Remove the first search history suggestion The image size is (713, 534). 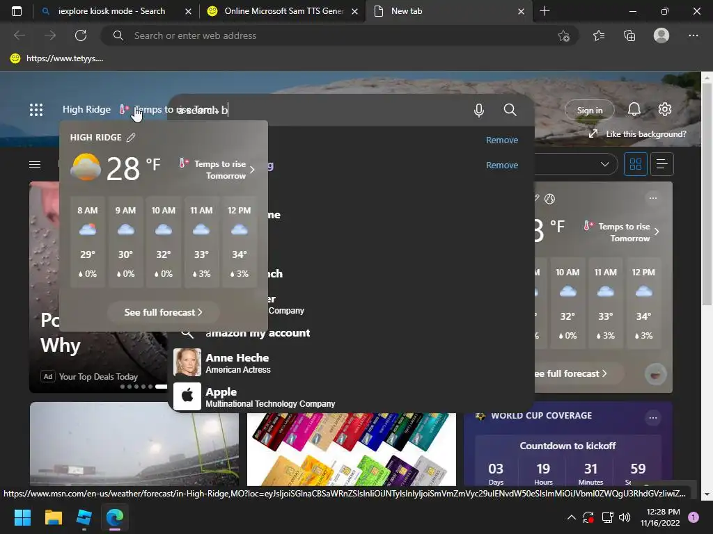501,140
